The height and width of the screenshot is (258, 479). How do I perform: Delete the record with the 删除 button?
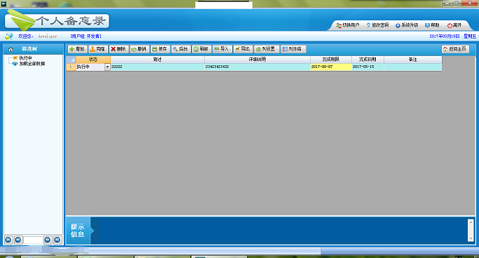tap(119, 49)
